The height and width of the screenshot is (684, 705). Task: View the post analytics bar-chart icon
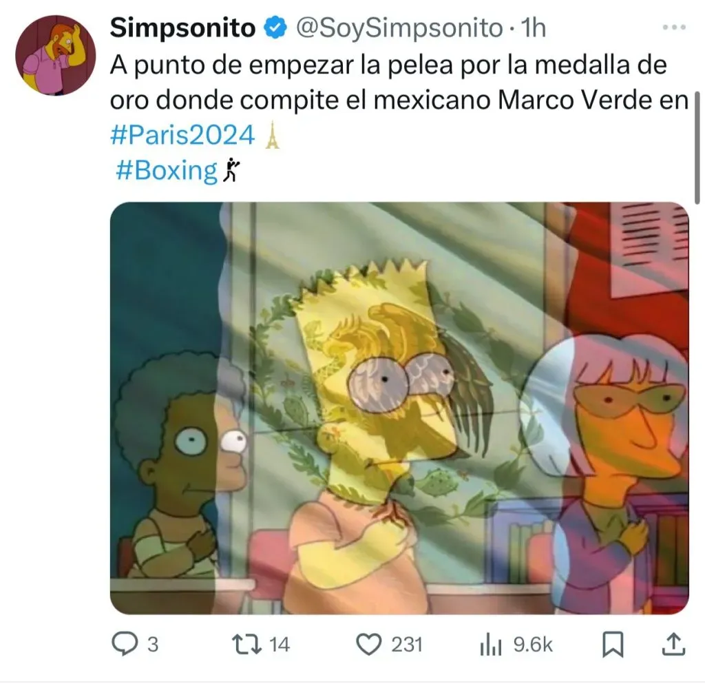point(490,645)
